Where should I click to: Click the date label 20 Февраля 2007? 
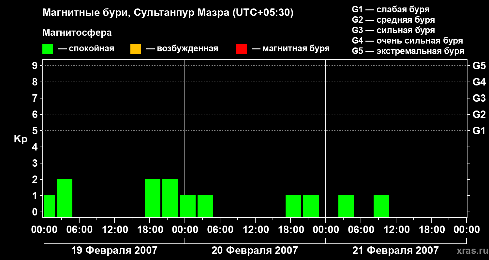click(255, 251)
